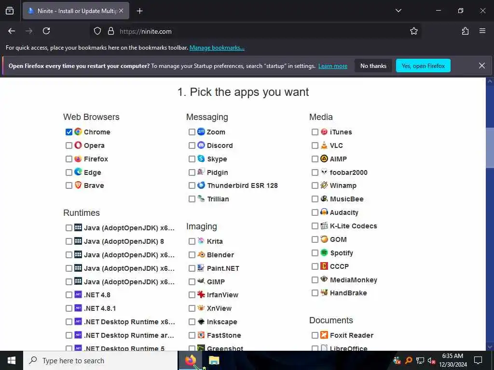Open the Manage bookmarks link
Screen dimensions: 494x370
click(x=217, y=48)
